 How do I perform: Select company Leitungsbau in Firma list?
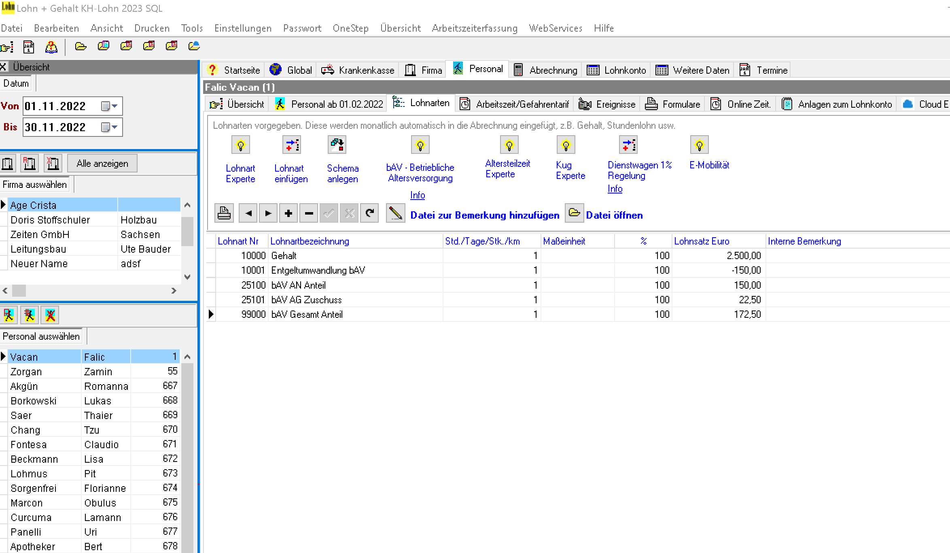94,249
